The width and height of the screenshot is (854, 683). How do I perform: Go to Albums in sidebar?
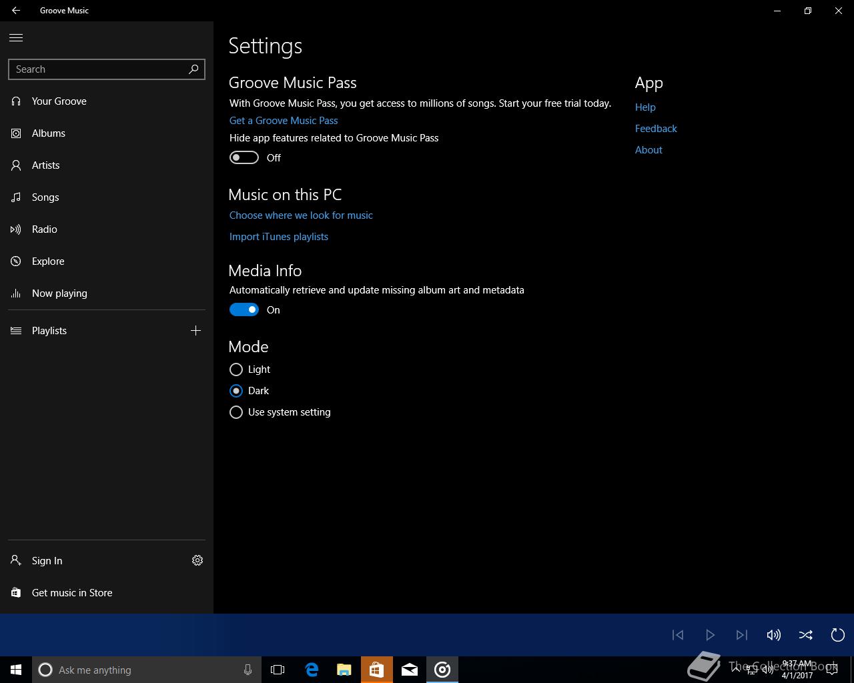[107, 133]
